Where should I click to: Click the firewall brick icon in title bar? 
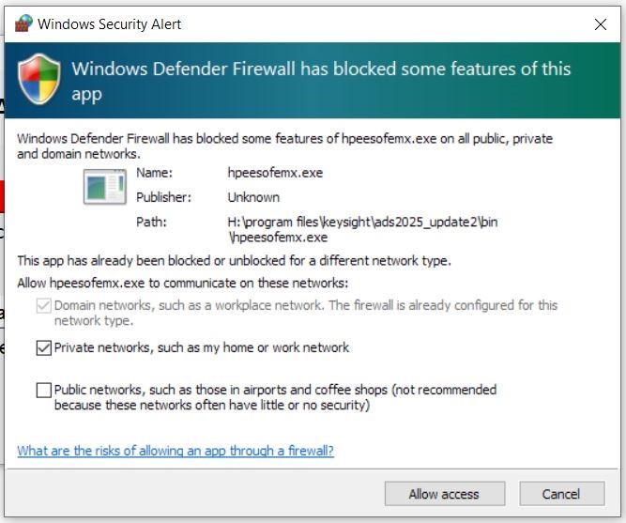23,23
